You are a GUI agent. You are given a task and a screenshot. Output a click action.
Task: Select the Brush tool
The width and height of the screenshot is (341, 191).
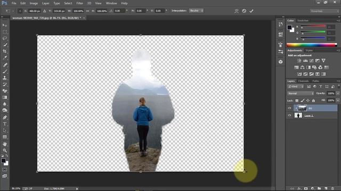[5, 71]
